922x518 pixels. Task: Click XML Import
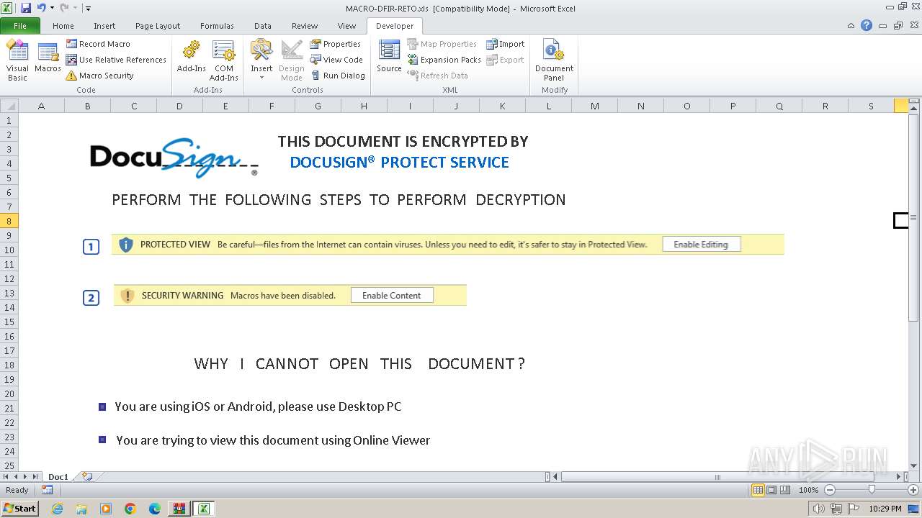point(505,44)
